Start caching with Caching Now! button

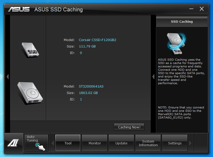coord(129,127)
